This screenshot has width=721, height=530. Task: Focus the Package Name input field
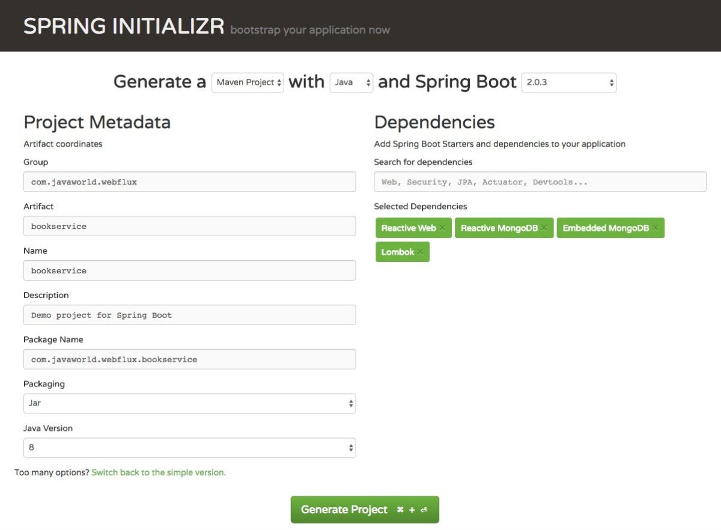point(189,359)
